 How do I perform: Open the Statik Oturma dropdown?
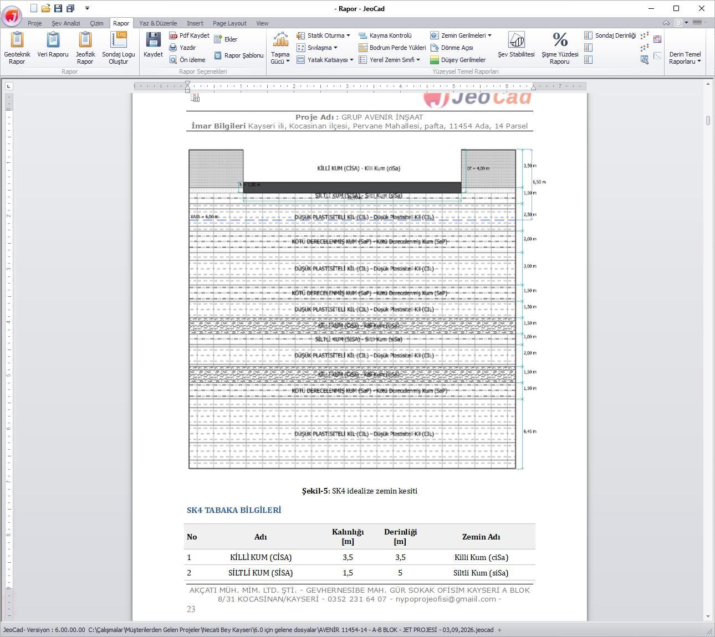[x=323, y=35]
